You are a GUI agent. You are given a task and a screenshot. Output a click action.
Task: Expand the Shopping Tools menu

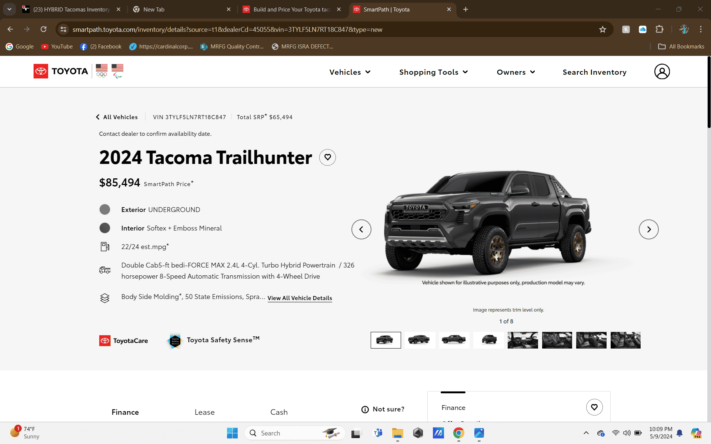tap(434, 72)
